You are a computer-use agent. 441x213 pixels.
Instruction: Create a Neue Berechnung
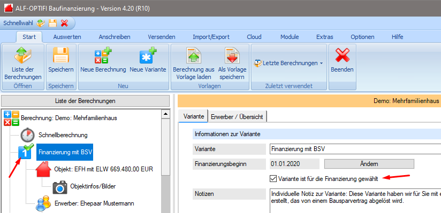coord(103,60)
